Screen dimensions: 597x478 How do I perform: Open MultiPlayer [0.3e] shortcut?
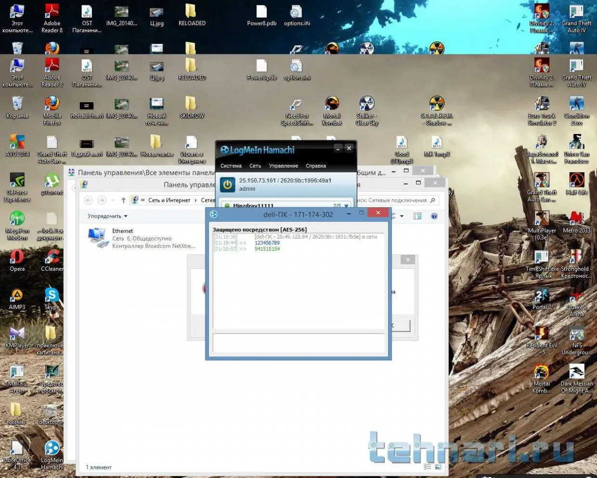542,226
